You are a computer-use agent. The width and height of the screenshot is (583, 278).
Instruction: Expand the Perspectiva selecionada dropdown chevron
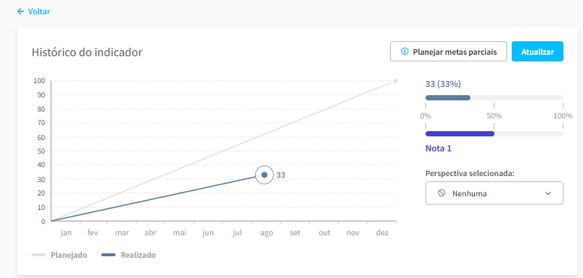548,193
